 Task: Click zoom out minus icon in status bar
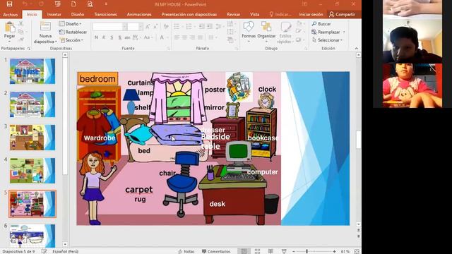pos(294,251)
